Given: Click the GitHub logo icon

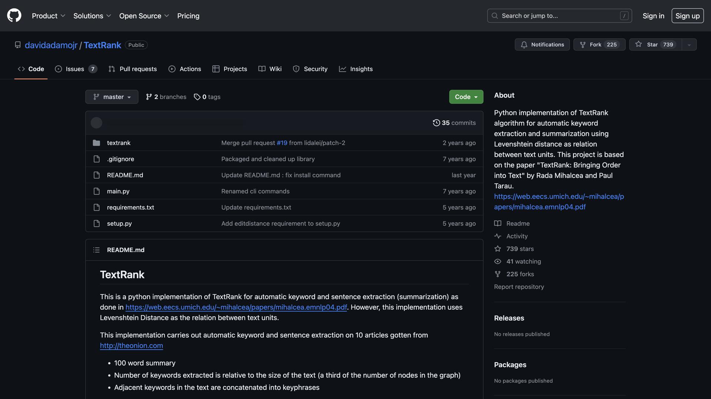Looking at the screenshot, I should pos(14,16).
